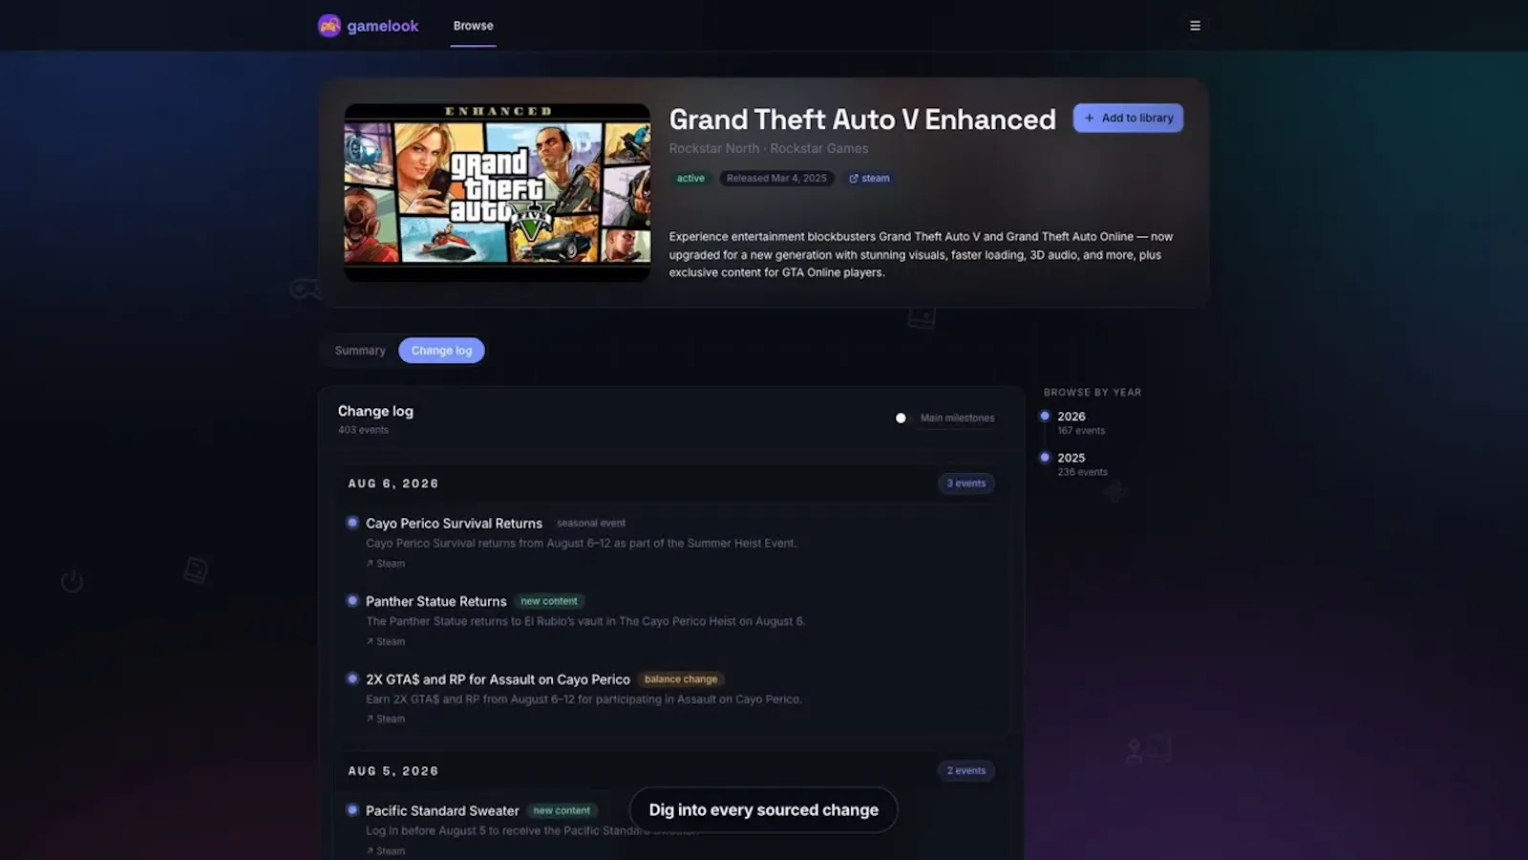The image size is (1528, 860).
Task: Click the 403 events count
Action: [x=363, y=430]
